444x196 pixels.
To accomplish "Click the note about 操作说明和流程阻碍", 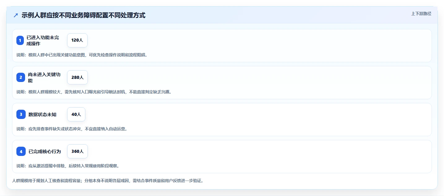I will pos(82,55).
